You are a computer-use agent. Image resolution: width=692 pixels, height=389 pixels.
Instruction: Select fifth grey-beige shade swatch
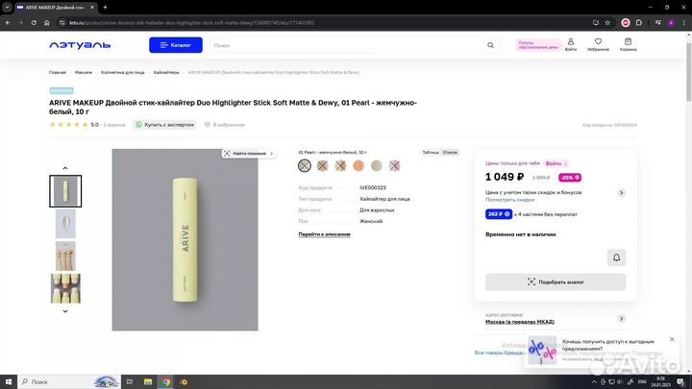pyautogui.click(x=377, y=165)
